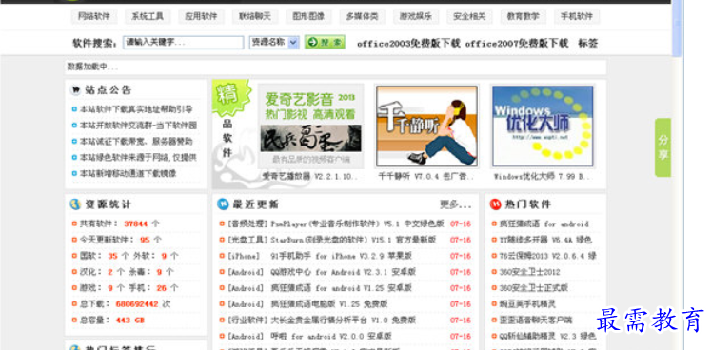Open the 应用软件 category tab
The image size is (712, 350).
pyautogui.click(x=201, y=17)
